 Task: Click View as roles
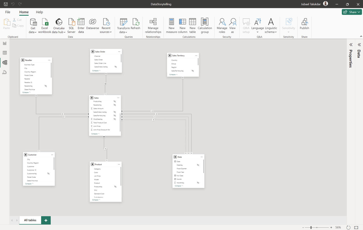coord(232,26)
